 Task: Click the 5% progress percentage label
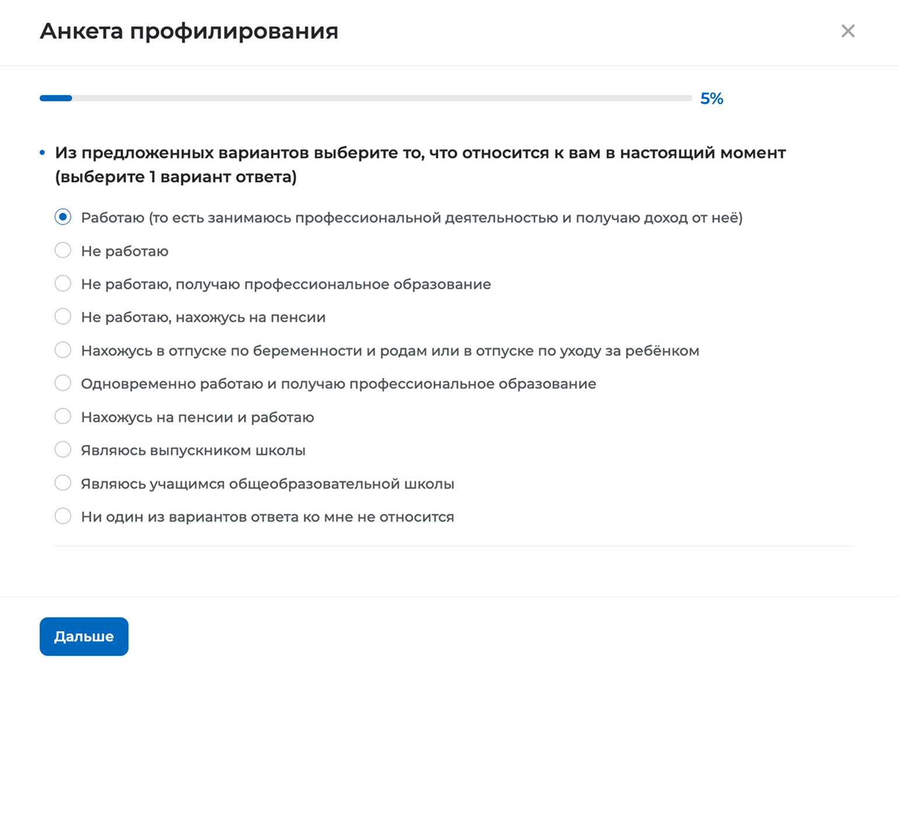(712, 99)
